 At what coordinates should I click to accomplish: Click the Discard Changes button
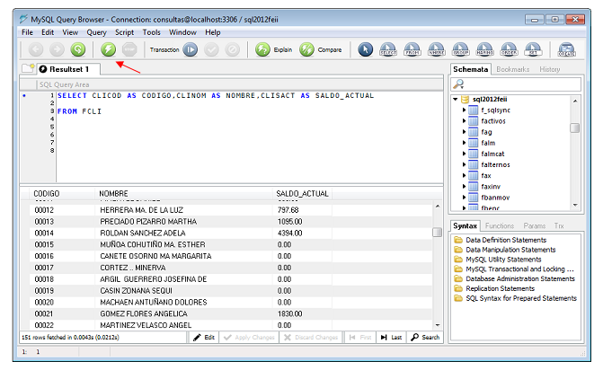(311, 338)
